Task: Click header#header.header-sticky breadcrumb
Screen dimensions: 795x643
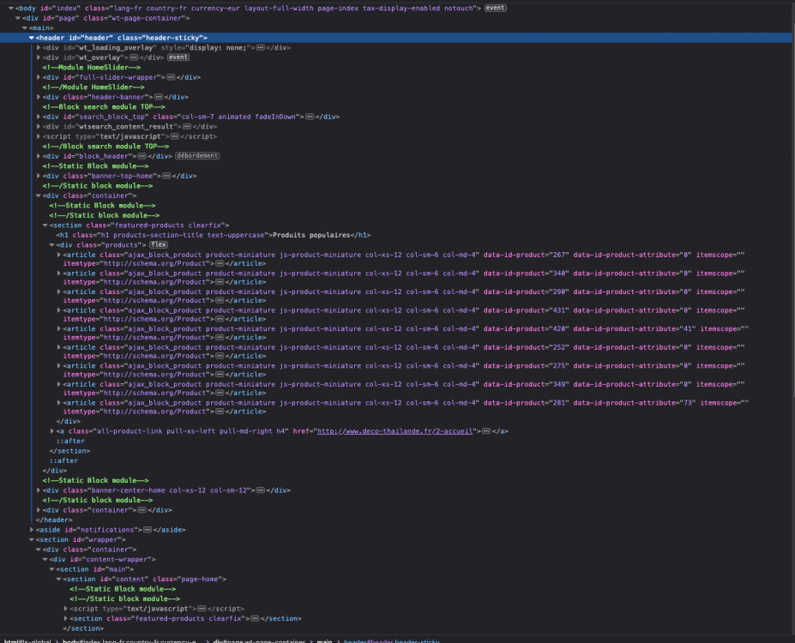Action: coord(391,641)
